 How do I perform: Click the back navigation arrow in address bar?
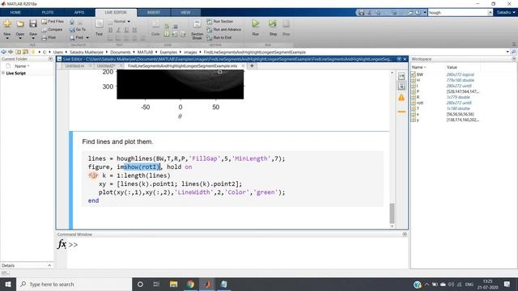tap(3, 52)
